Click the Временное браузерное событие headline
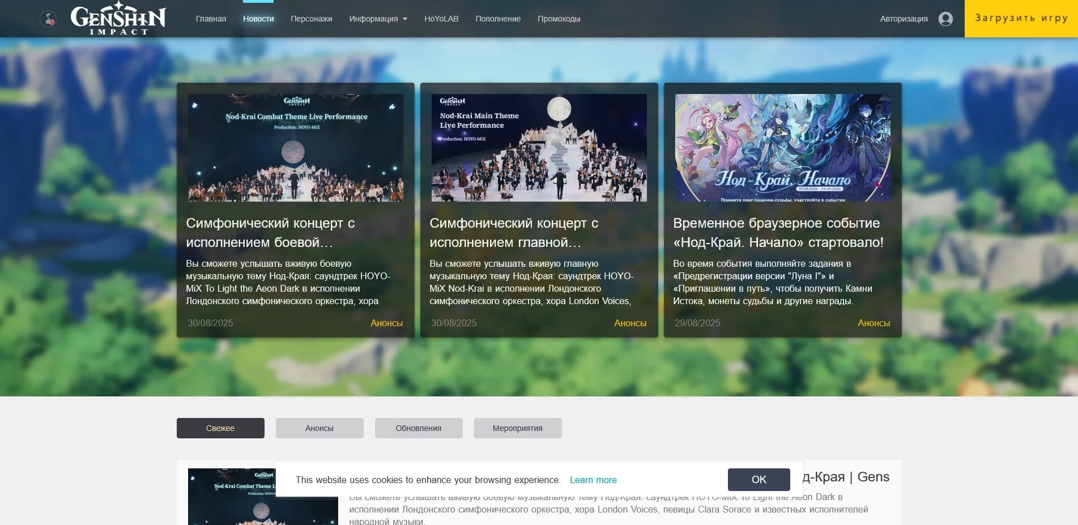The image size is (1078, 525). [x=778, y=233]
